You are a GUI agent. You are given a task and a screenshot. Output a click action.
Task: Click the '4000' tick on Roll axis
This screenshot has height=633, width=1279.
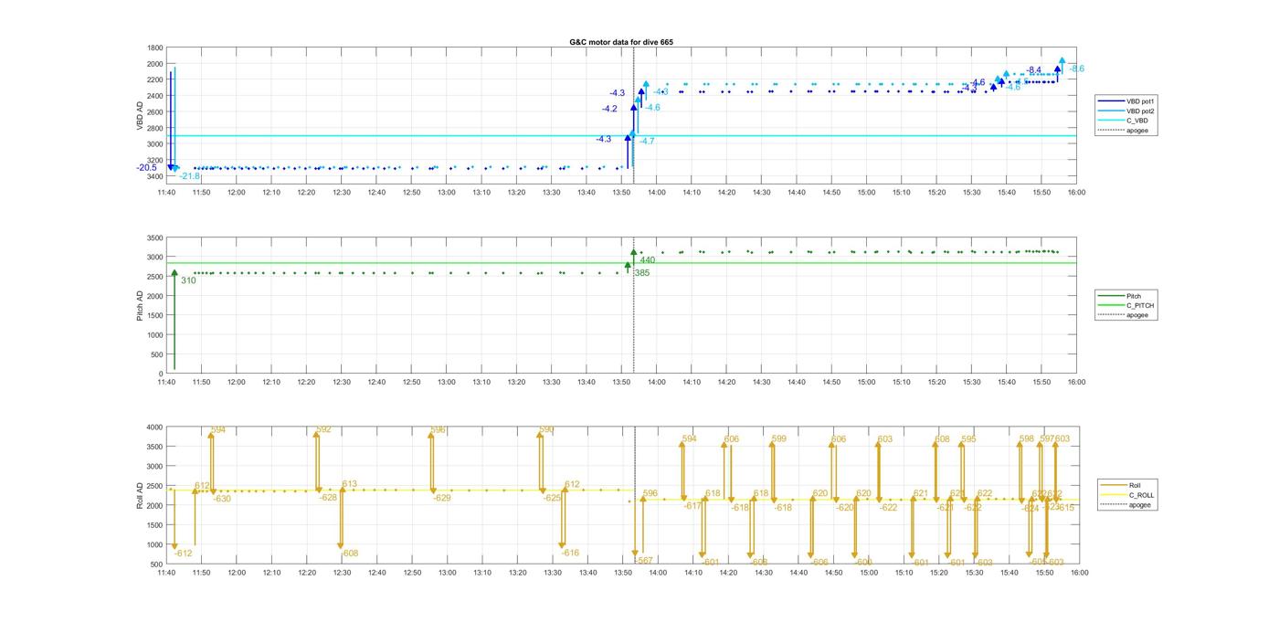tap(156, 427)
